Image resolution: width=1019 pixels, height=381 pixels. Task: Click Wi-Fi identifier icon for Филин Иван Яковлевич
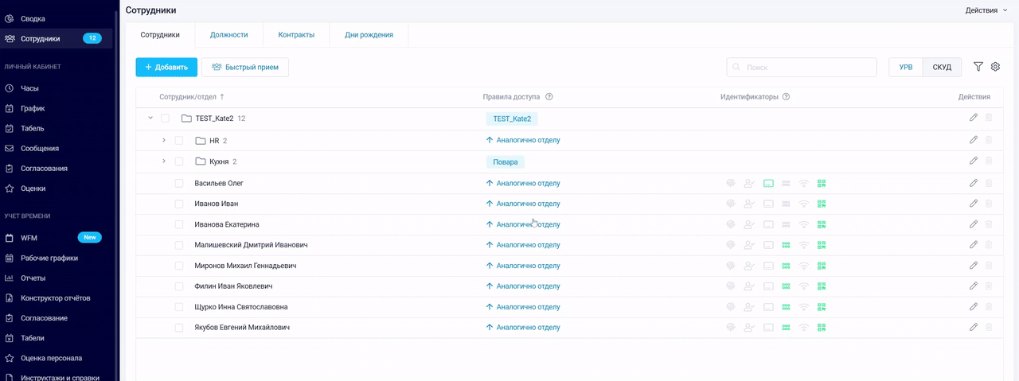tap(804, 286)
